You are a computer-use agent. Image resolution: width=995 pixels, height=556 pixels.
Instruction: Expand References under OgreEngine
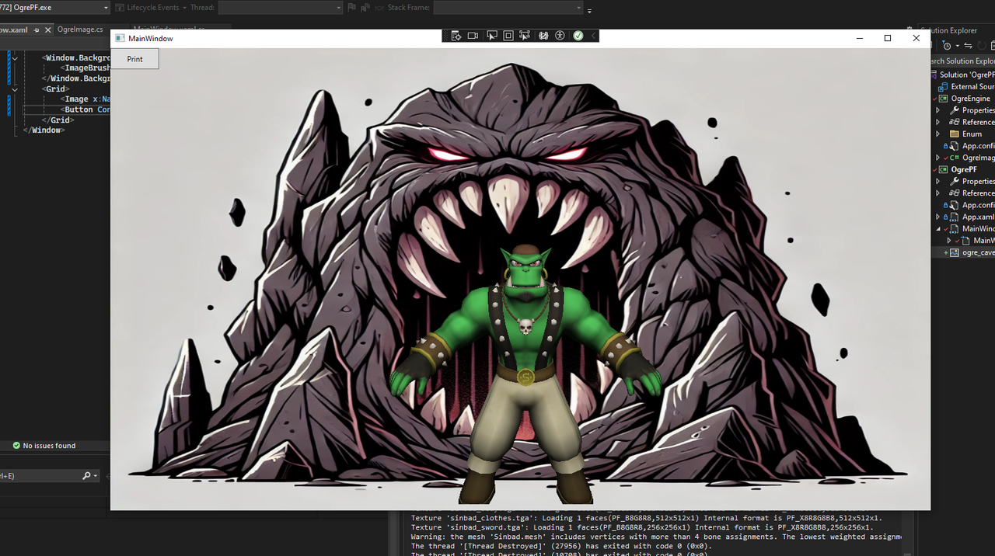click(937, 122)
